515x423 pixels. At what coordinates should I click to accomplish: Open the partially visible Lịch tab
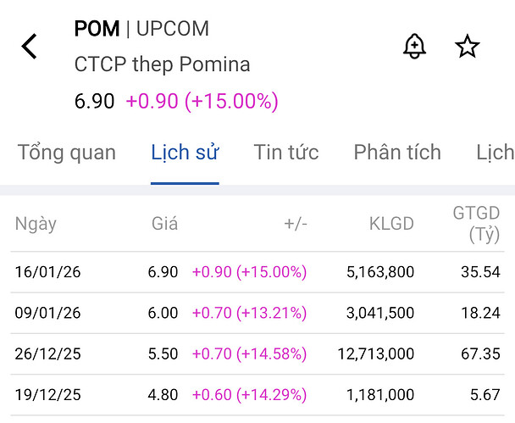click(x=495, y=153)
